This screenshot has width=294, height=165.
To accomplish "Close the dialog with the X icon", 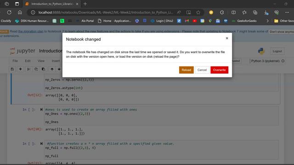I will (227, 38).
